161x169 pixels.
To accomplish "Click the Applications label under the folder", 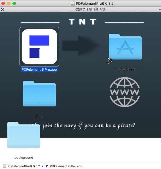I will click(x=125, y=70).
